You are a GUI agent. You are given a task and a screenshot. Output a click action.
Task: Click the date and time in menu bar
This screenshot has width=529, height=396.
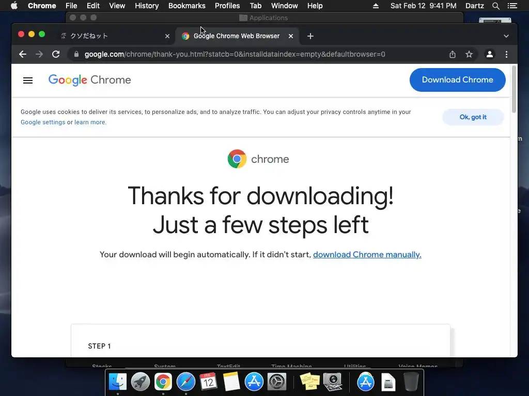pos(424,6)
